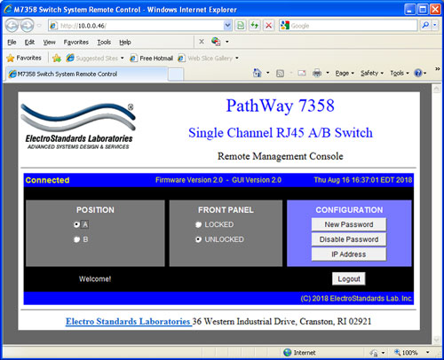Screen dimensions: 444x360
Task: Click the Google toolbar globe icon
Action: pos(216,42)
